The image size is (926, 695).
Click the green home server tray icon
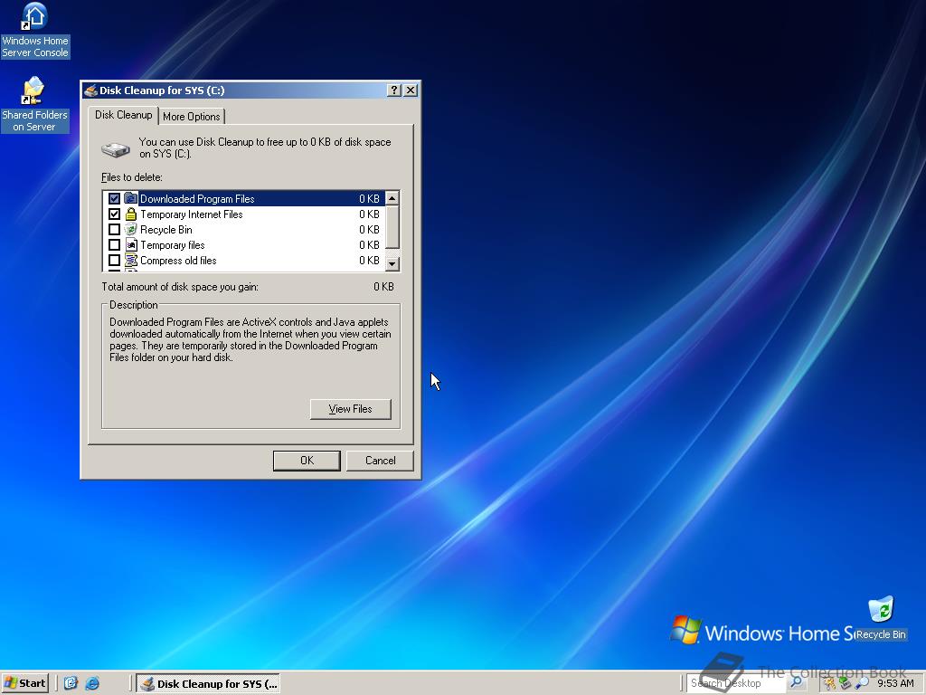(x=846, y=683)
